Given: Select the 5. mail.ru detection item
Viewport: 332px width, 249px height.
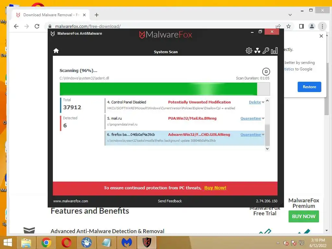Looking at the screenshot, I should tap(184, 122).
